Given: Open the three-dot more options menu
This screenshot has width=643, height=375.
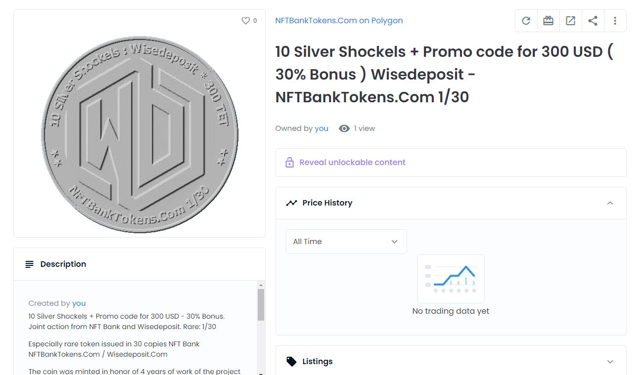Looking at the screenshot, I should (x=615, y=21).
